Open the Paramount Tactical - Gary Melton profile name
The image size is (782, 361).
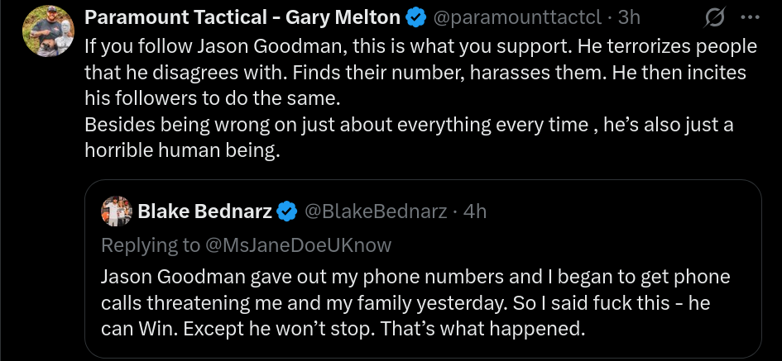click(242, 17)
